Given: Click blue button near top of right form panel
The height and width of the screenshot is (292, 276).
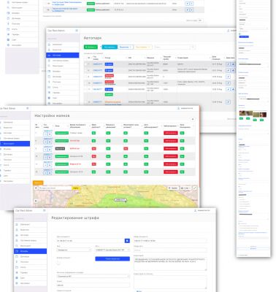Looking at the screenshot, I should pyautogui.click(x=244, y=36).
